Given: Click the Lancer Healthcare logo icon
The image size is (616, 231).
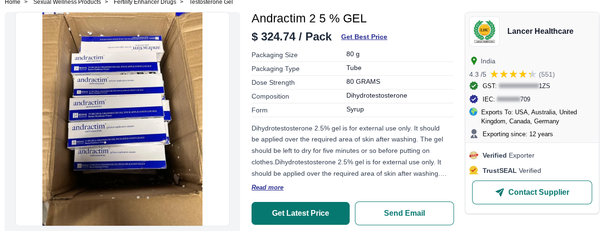Looking at the screenshot, I should pyautogui.click(x=485, y=31).
